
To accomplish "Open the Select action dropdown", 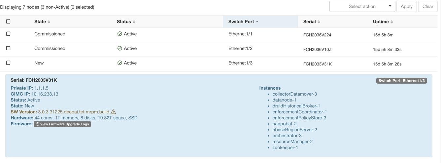I will click(362, 6).
